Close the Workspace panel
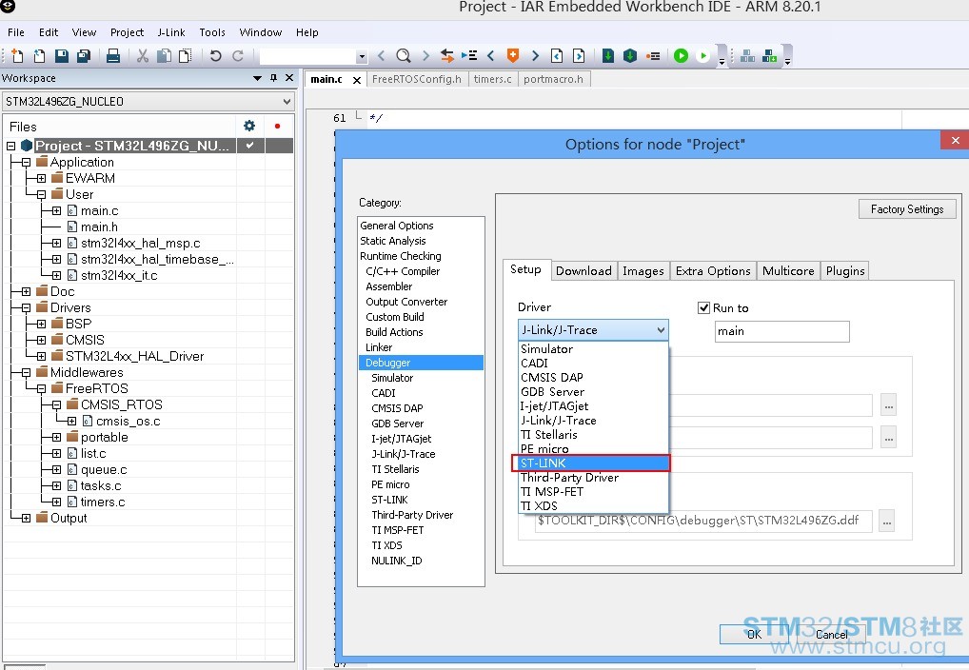 click(289, 78)
